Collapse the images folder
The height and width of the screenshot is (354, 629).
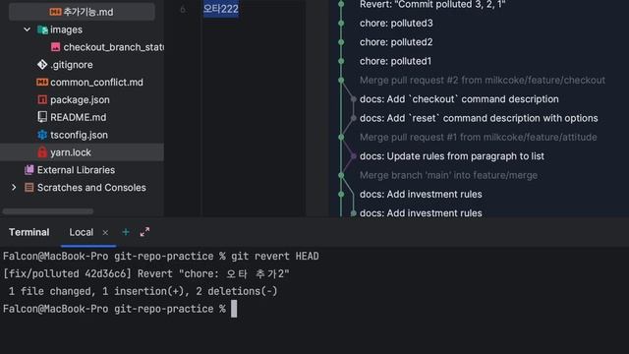point(27,29)
